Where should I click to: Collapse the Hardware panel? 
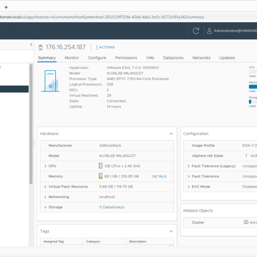pos(171,134)
